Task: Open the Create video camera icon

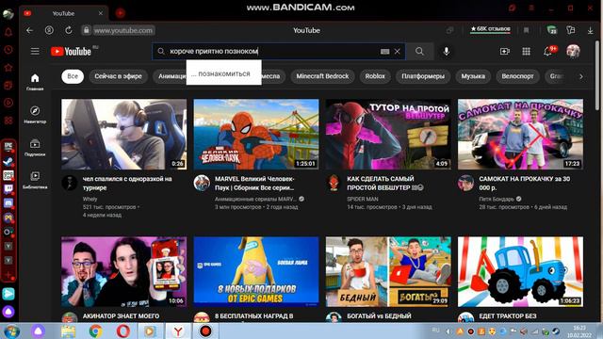Action: [x=505, y=51]
